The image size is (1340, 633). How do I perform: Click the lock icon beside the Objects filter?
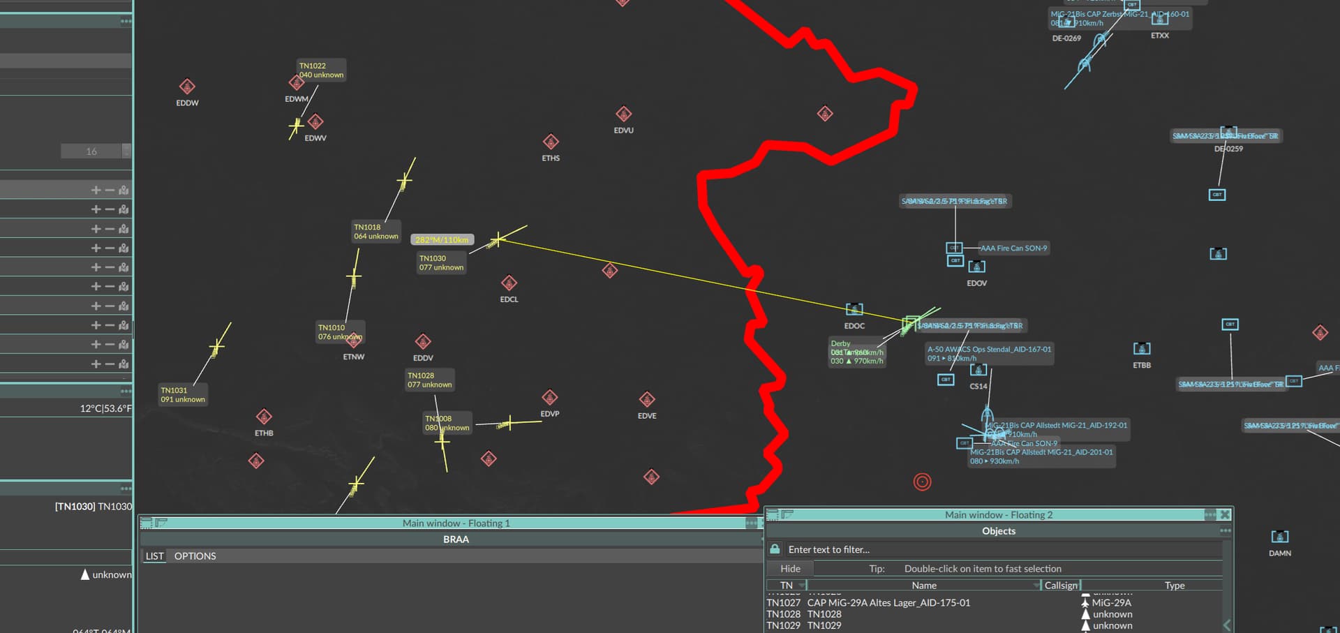coord(774,549)
